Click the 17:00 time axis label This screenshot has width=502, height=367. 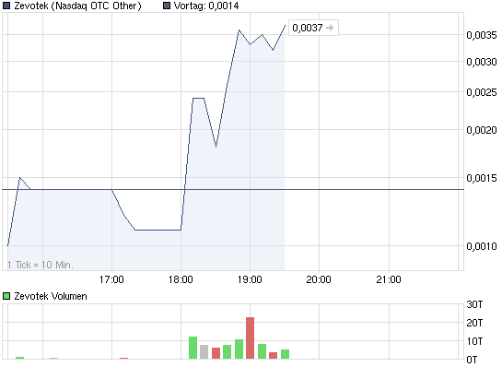click(x=111, y=279)
